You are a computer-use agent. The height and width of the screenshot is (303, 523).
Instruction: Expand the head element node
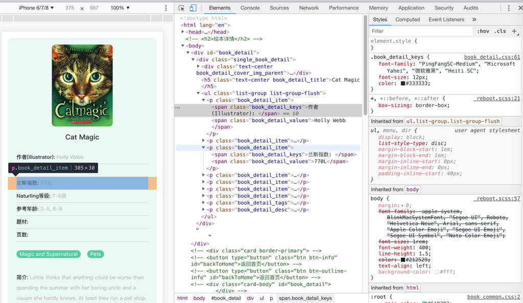coord(183,32)
